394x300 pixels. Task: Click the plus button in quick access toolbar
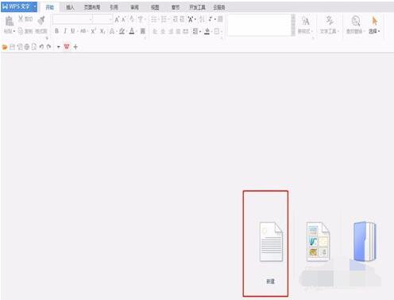75,47
